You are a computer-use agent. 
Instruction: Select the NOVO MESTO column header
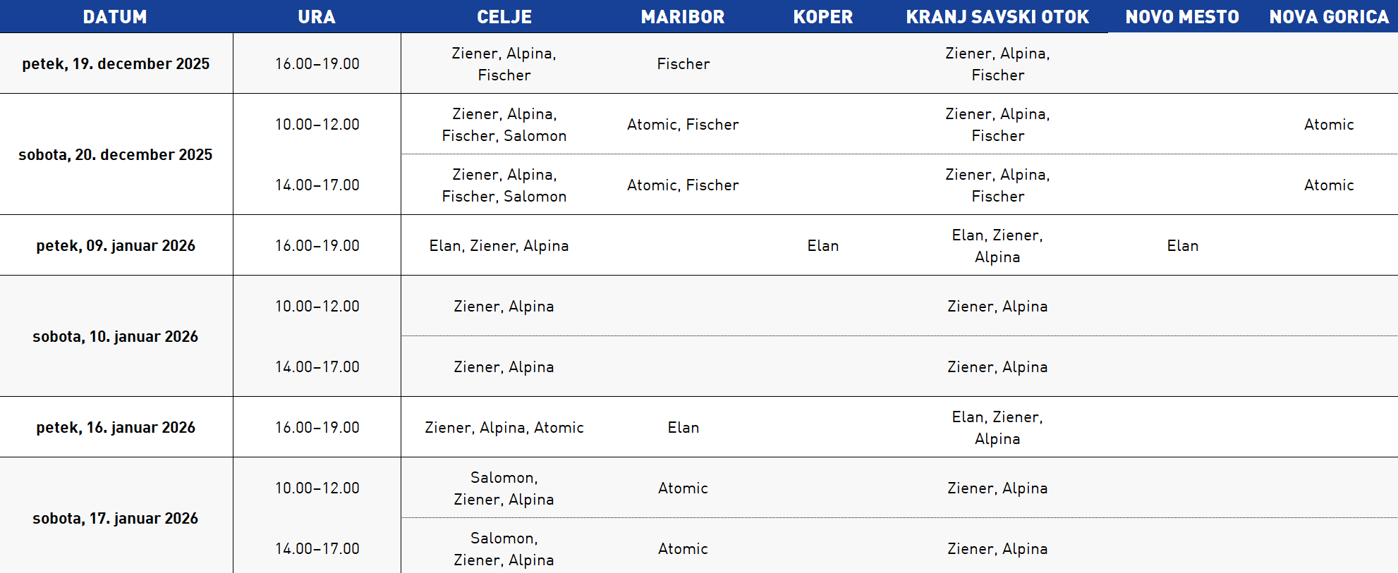tap(1182, 17)
